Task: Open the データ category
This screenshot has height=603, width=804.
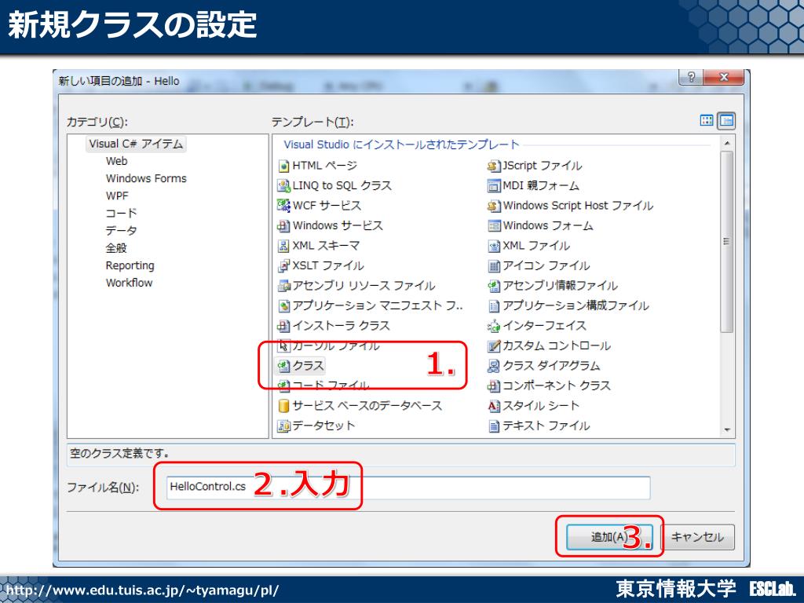Action: tap(121, 231)
